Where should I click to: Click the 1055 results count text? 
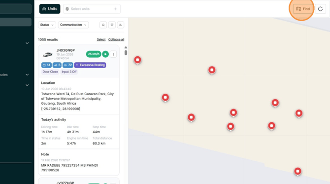tap(48, 39)
